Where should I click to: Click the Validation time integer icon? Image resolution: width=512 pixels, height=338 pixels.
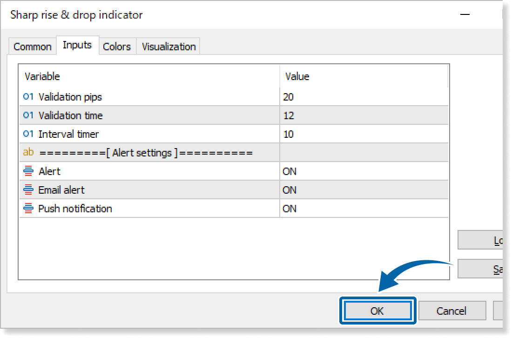point(28,115)
